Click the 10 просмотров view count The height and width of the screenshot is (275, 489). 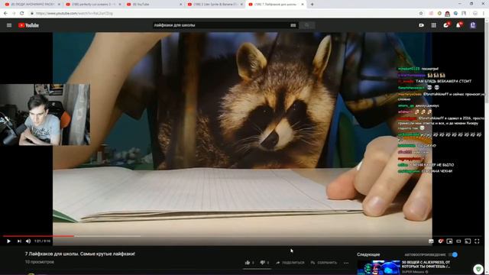[39, 262]
